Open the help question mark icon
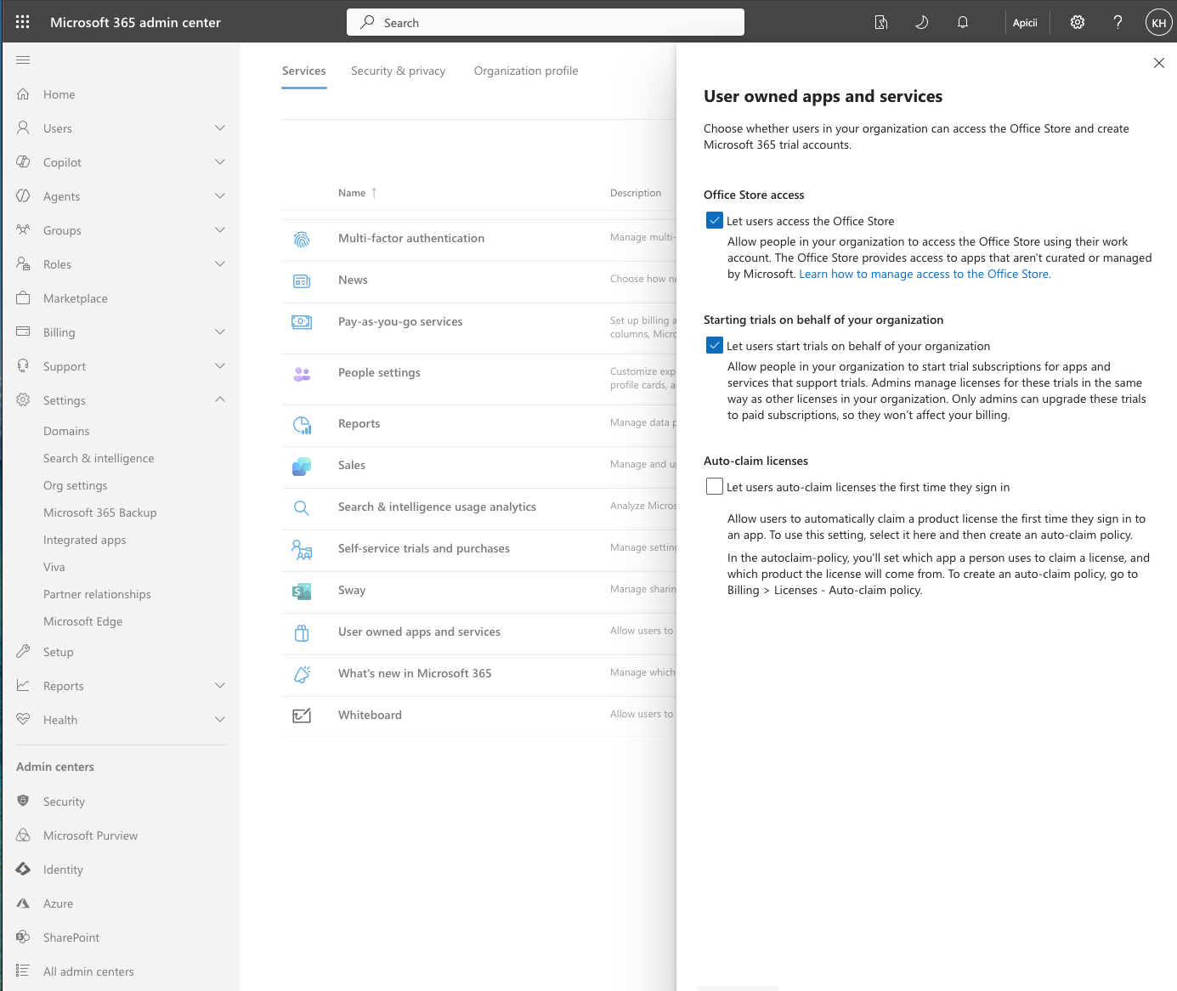This screenshot has height=991, width=1177. click(1118, 22)
